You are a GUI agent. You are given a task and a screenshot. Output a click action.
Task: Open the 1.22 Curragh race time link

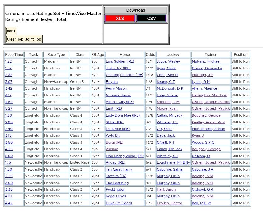[x=8, y=62]
